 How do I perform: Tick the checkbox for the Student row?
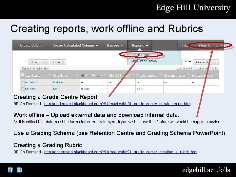tap(22, 89)
